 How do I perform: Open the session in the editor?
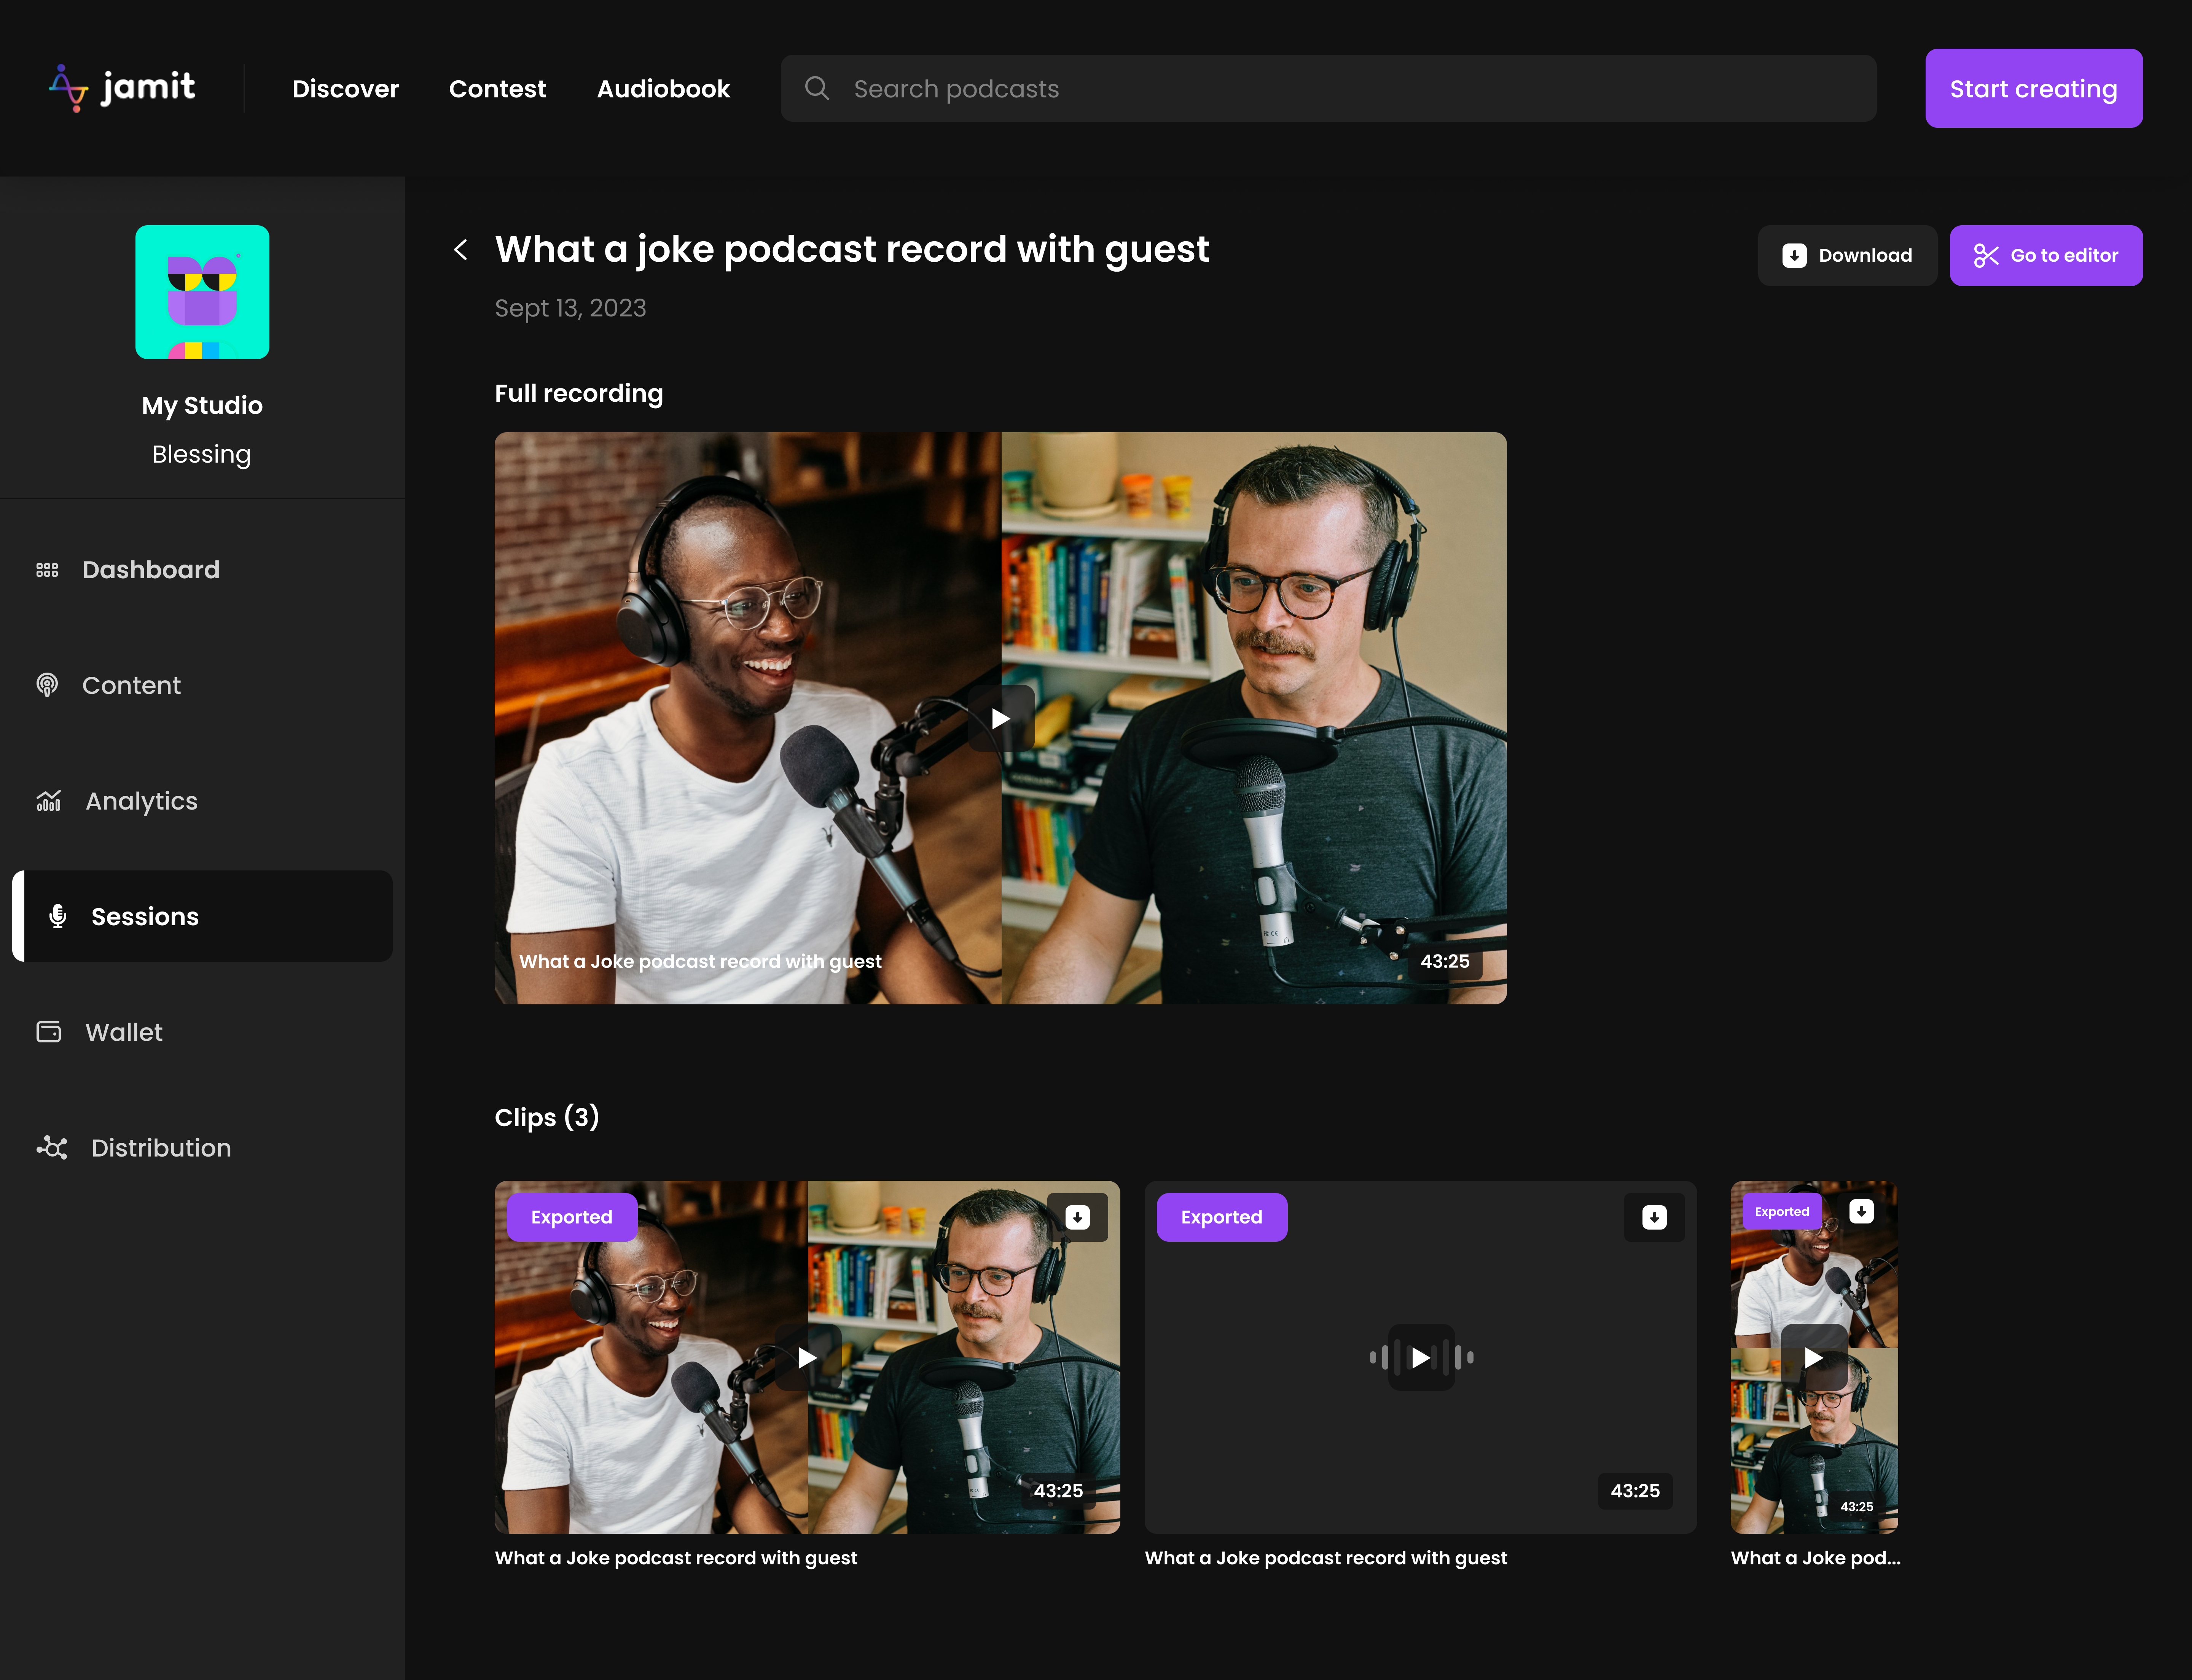point(2046,255)
